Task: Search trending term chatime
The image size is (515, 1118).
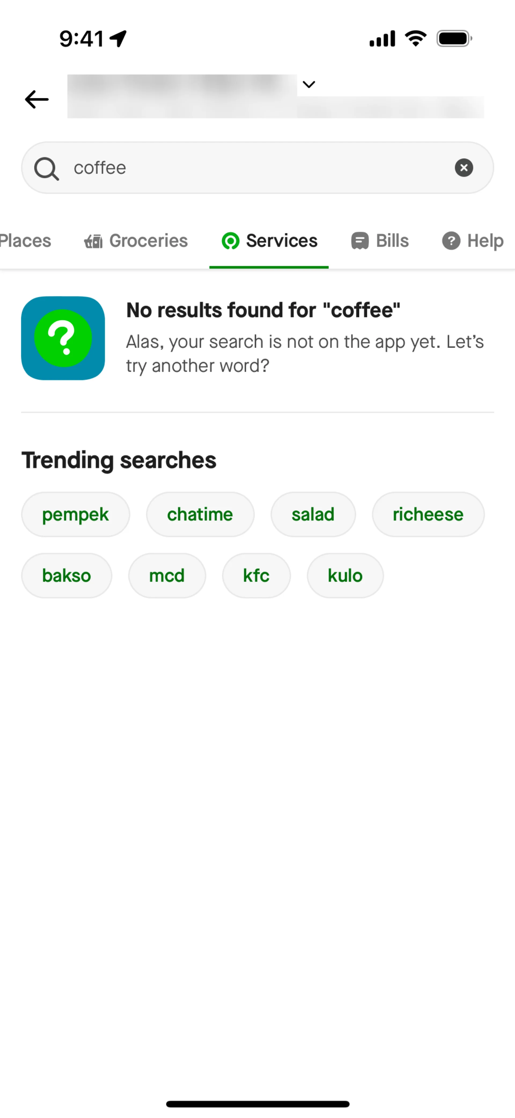Action: [x=200, y=514]
